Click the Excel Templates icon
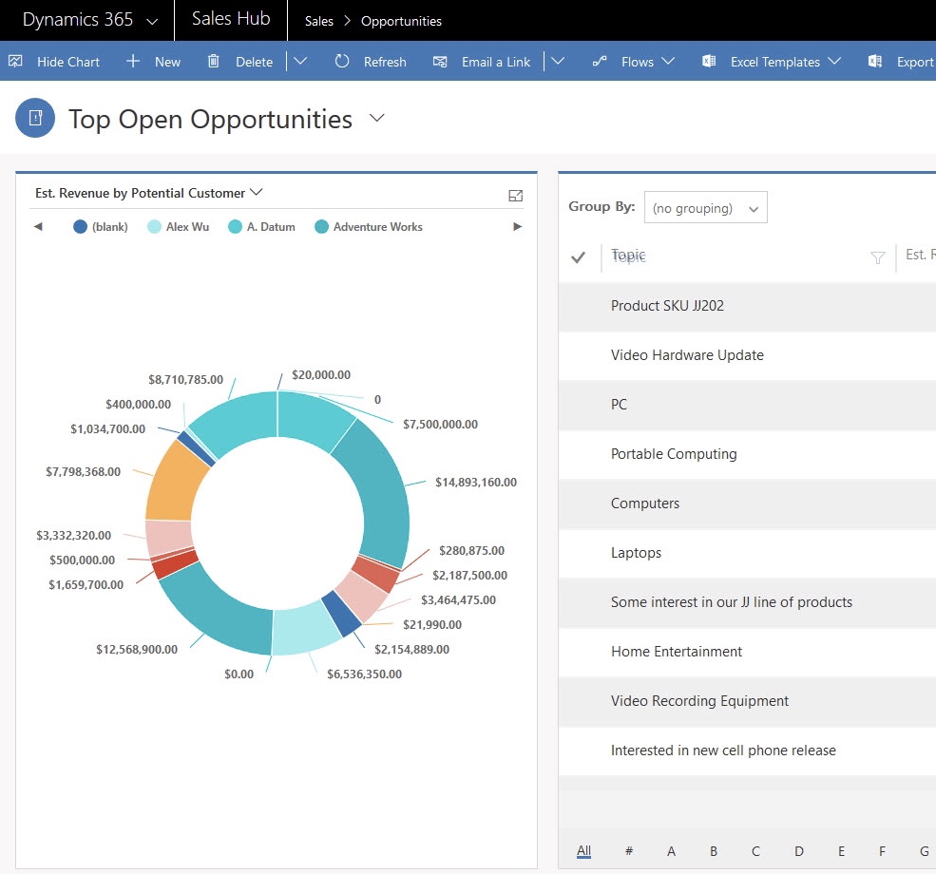The width and height of the screenshot is (936, 874). tap(708, 62)
